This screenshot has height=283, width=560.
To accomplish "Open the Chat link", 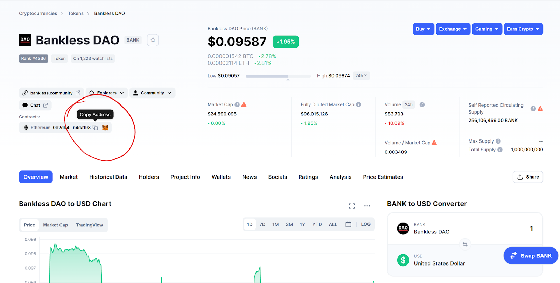I will click(35, 105).
